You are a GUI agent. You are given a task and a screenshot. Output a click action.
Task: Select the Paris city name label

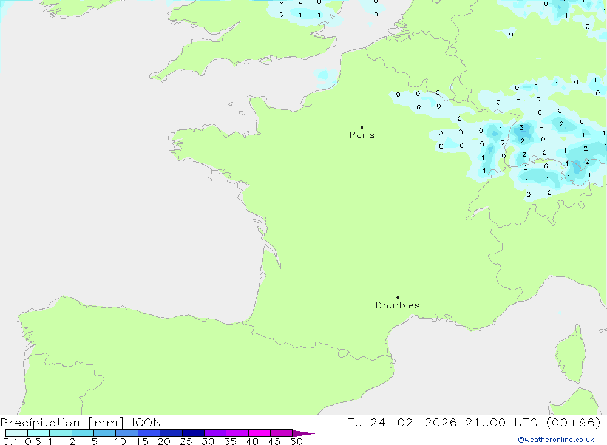pyautogui.click(x=362, y=135)
